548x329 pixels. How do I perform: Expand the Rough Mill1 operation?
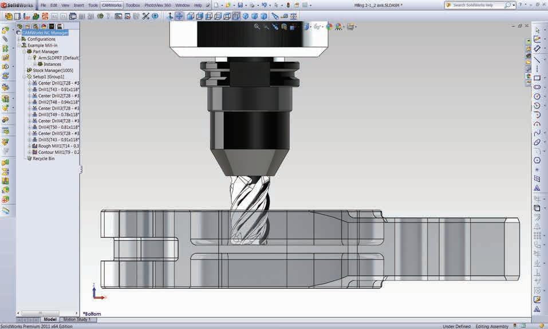point(29,146)
